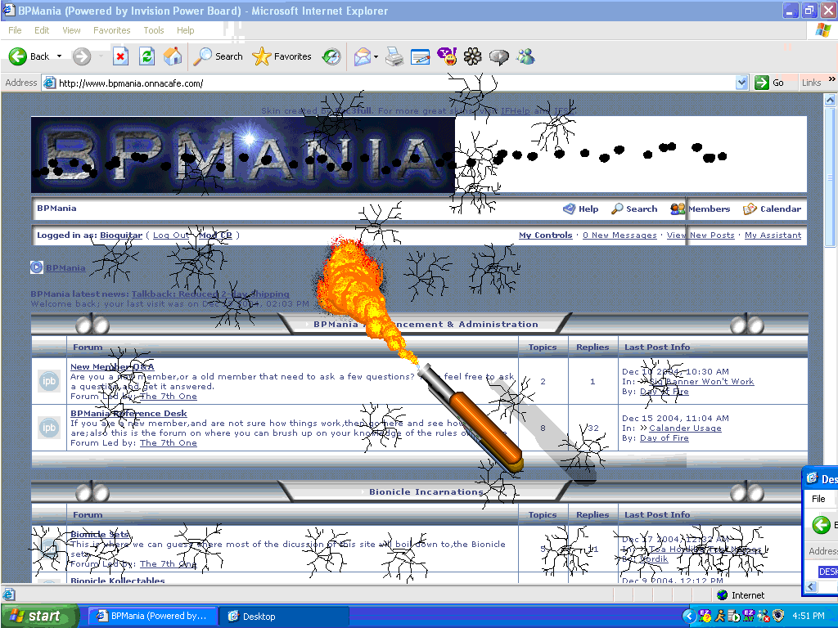The image size is (838, 628).
Task: Click the vertical scrollbar thumb
Action: [x=830, y=177]
